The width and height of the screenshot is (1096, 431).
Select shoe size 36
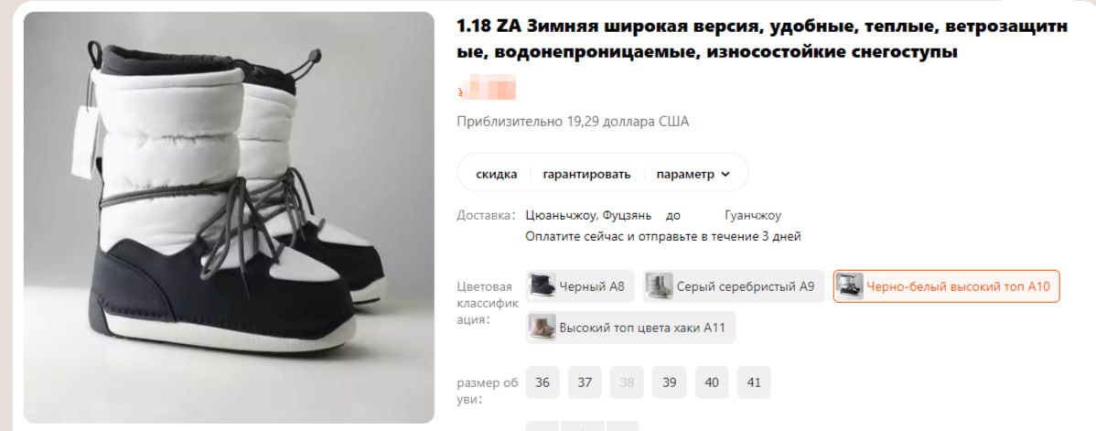click(x=543, y=383)
